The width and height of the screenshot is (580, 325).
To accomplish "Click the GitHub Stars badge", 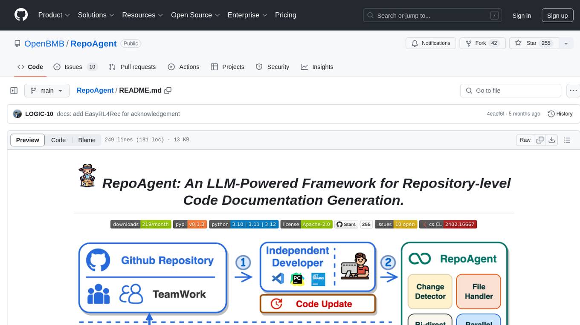I will pos(354,224).
